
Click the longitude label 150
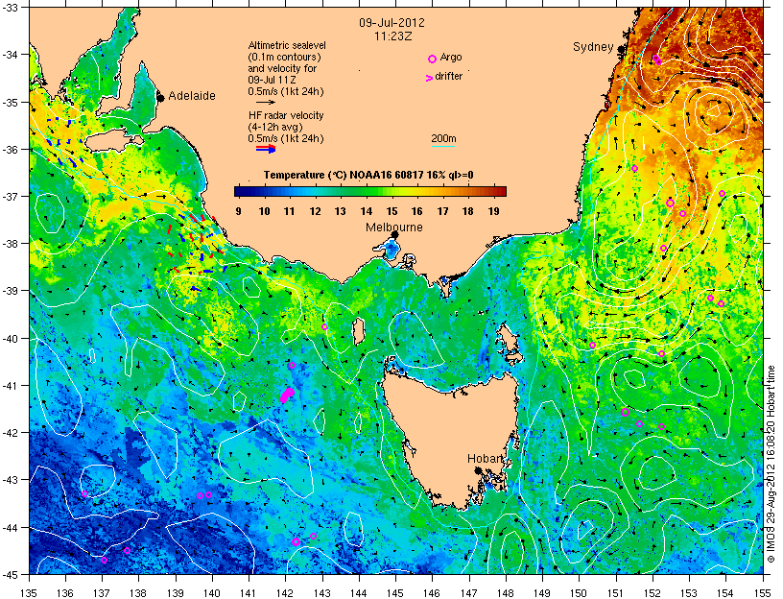(580, 593)
